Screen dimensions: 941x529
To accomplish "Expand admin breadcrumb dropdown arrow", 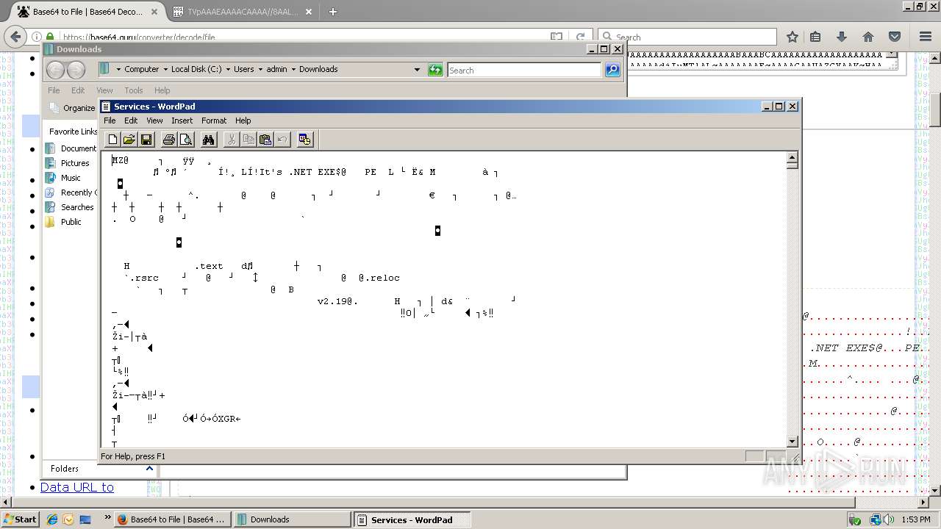I will [293, 70].
